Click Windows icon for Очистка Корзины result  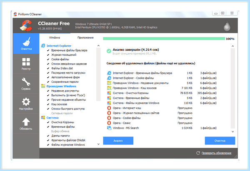click(109, 93)
